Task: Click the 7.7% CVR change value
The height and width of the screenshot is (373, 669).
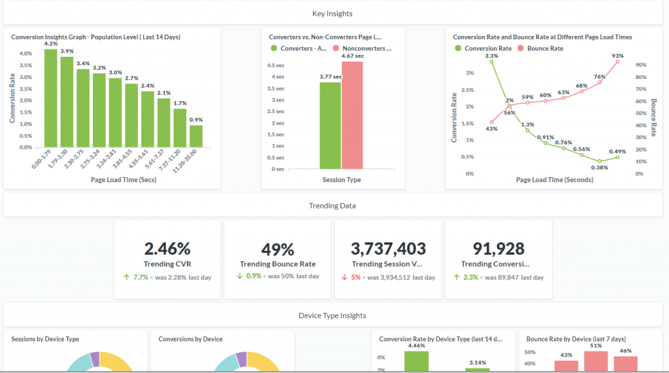Action: click(141, 278)
